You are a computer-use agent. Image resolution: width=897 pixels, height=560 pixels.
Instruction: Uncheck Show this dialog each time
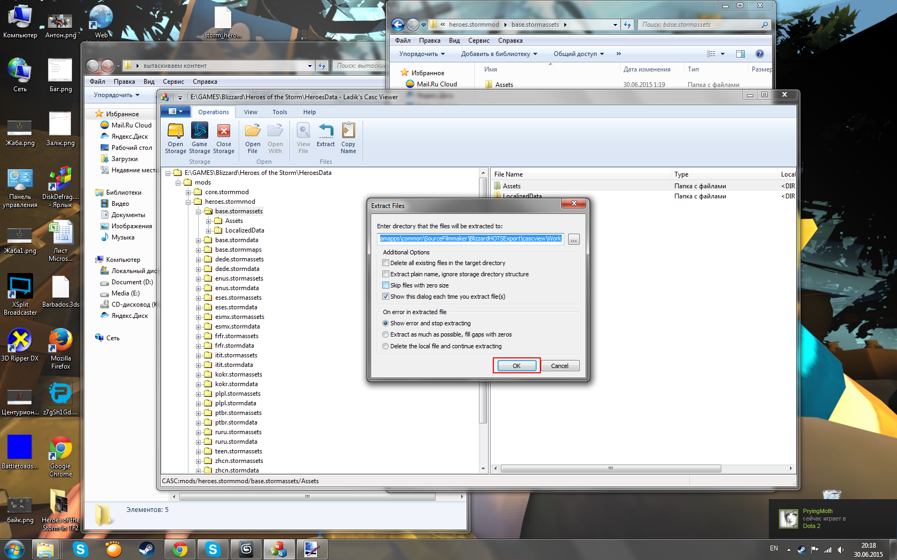pyautogui.click(x=385, y=297)
